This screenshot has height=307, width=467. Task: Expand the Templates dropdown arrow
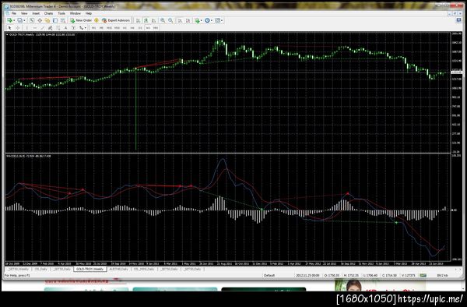[222, 20]
